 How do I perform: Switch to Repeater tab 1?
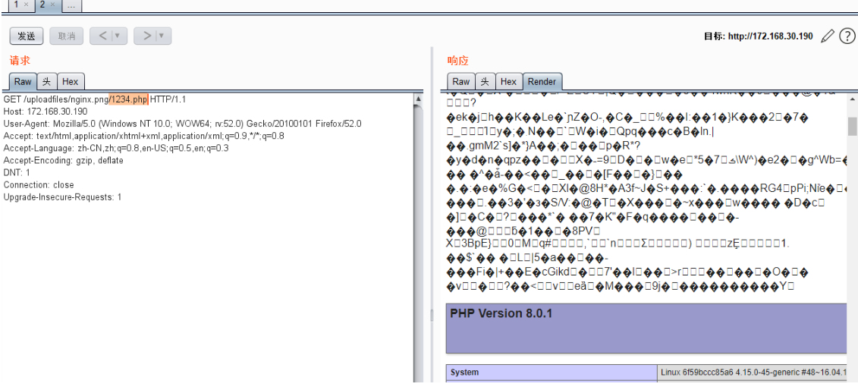click(x=17, y=5)
